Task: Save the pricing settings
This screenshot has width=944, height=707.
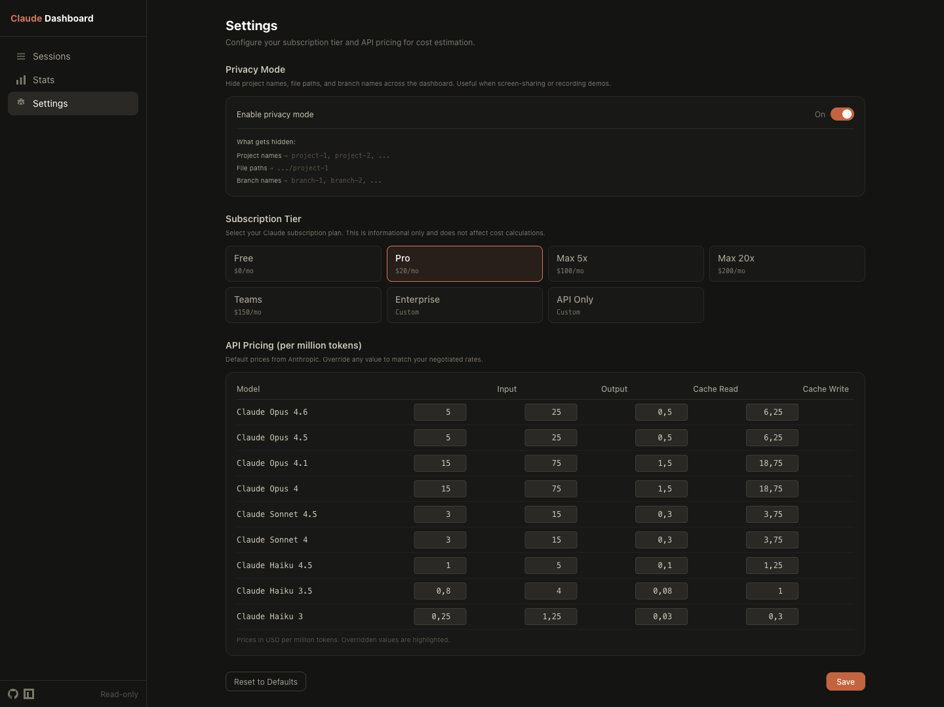Action: (845, 681)
